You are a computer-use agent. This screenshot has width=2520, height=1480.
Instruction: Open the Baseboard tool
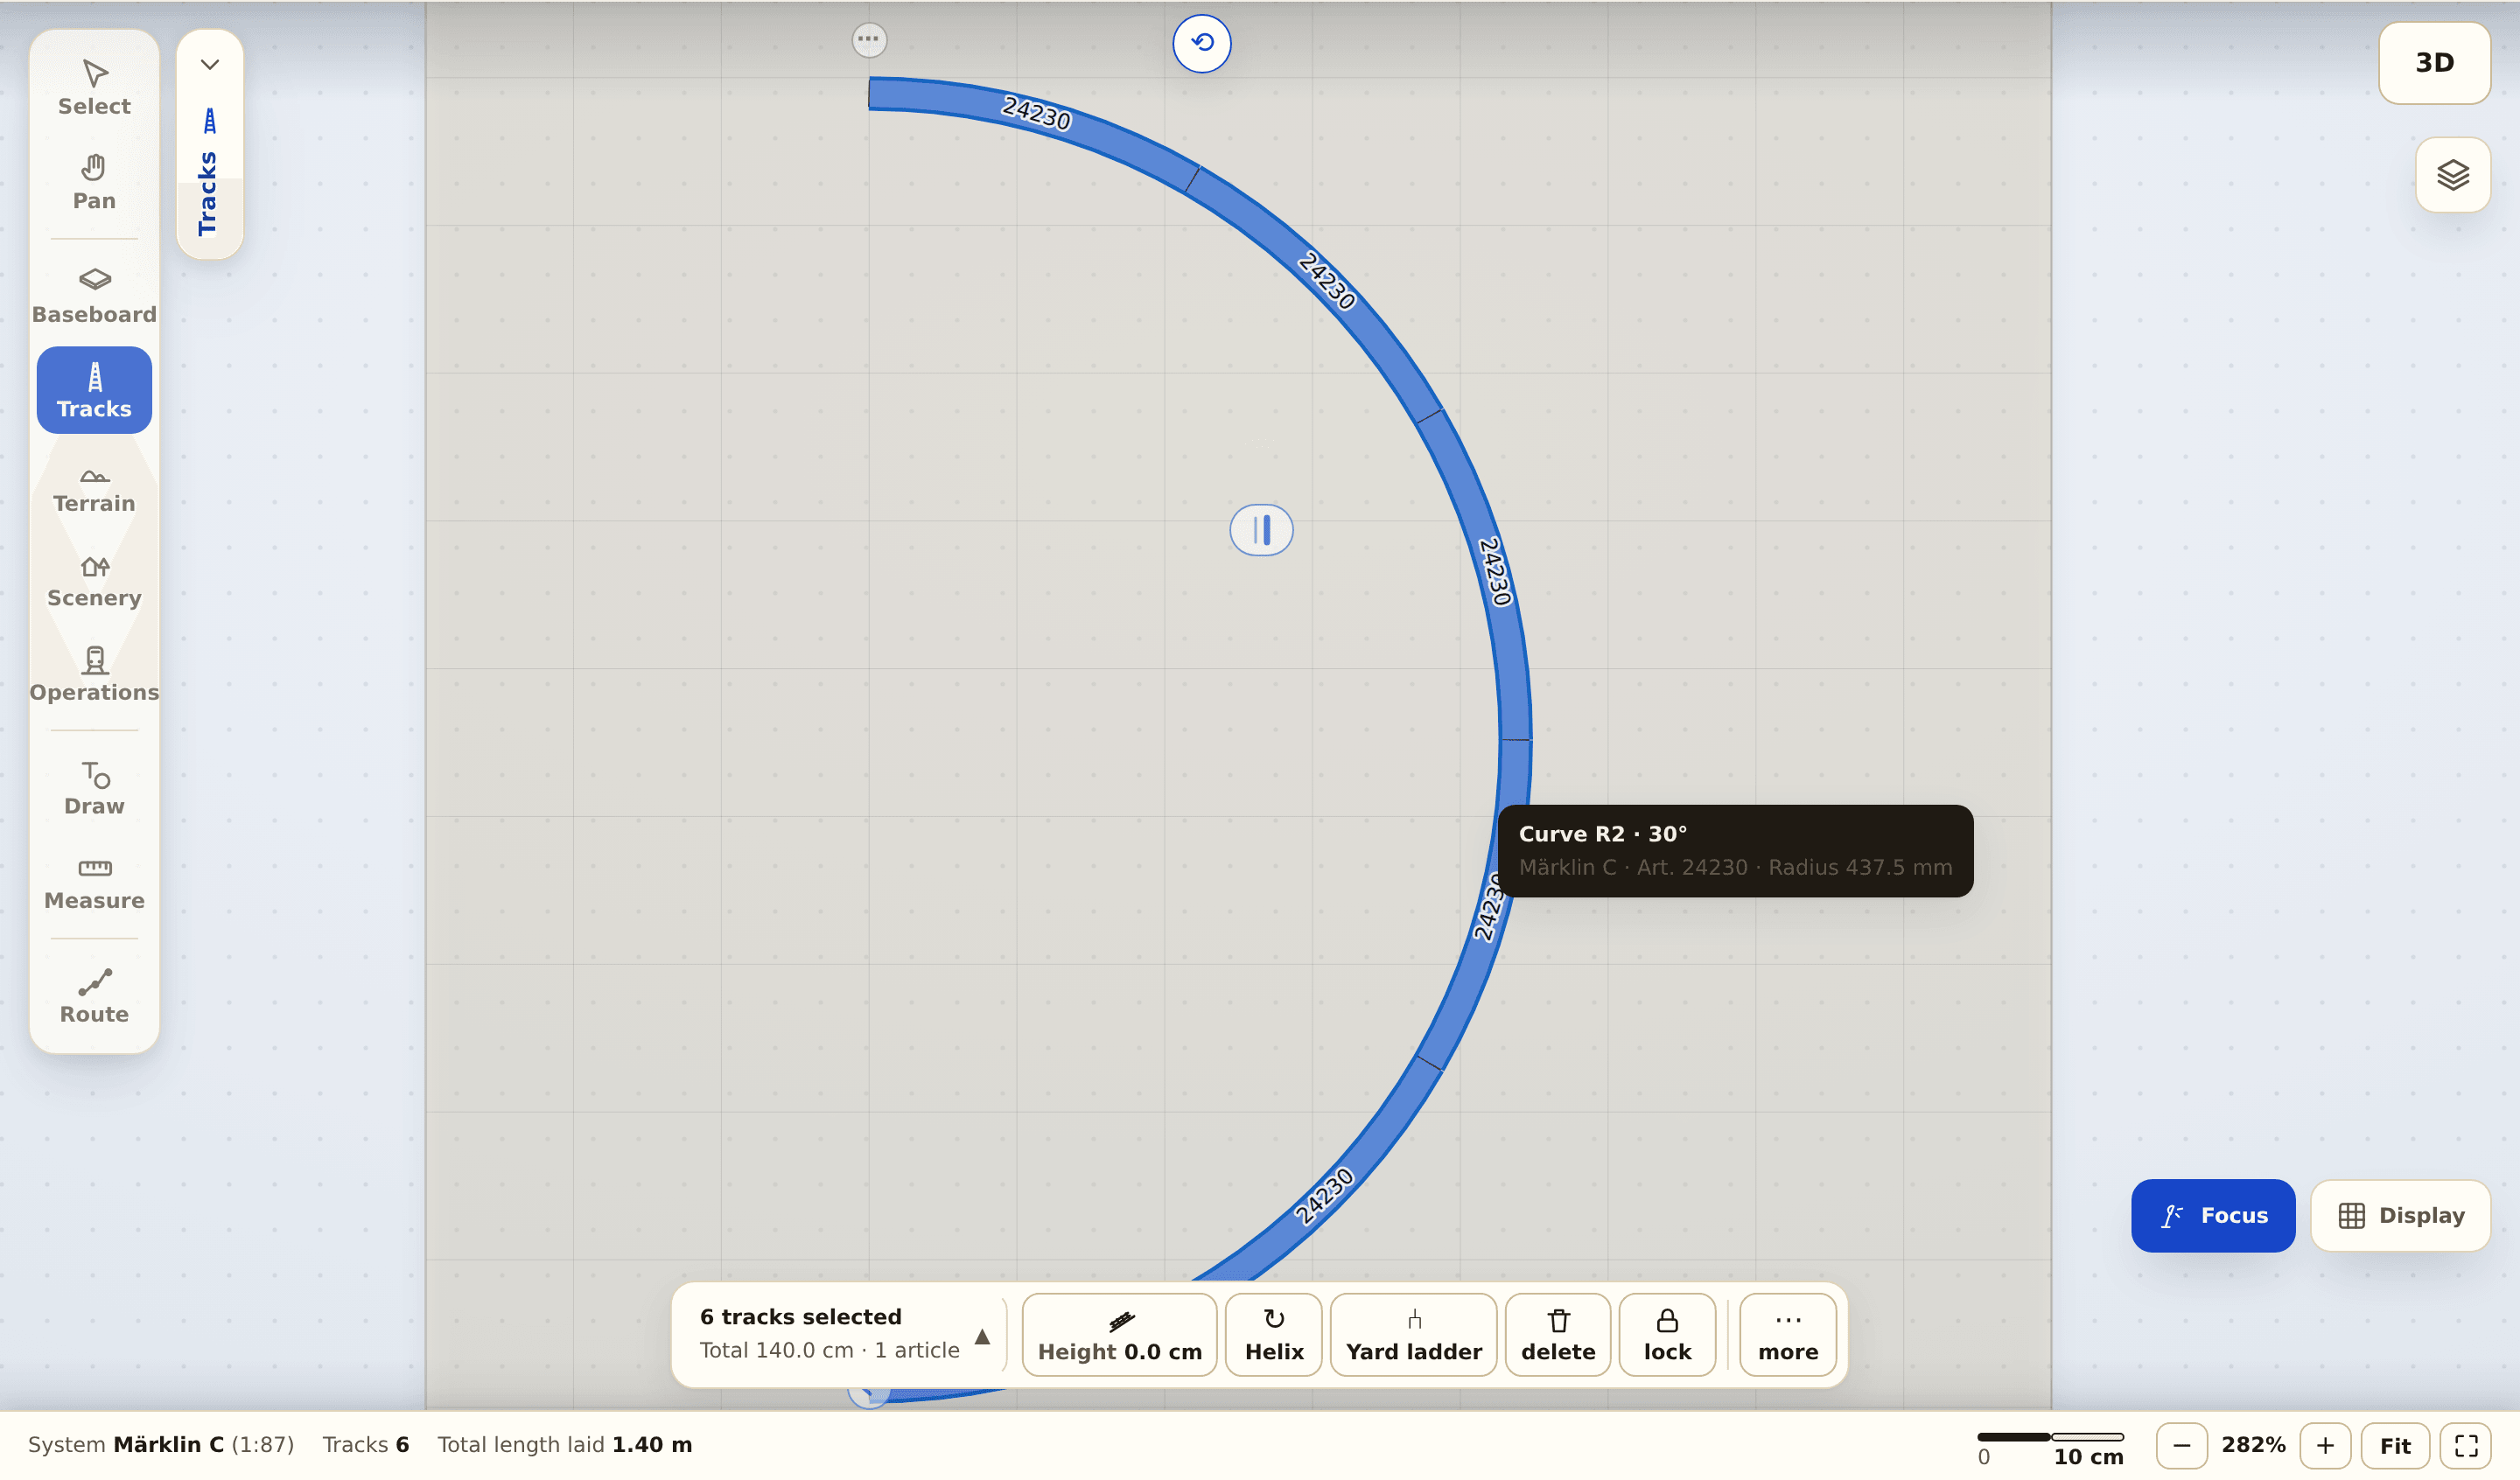tap(94, 296)
